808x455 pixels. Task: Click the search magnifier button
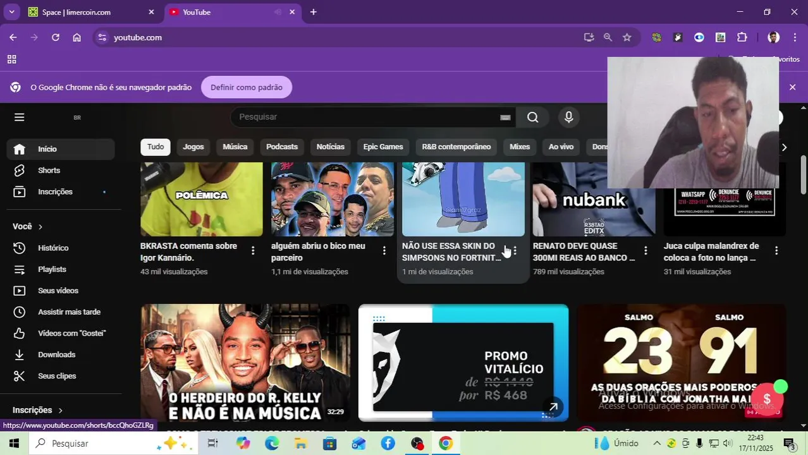[533, 117]
